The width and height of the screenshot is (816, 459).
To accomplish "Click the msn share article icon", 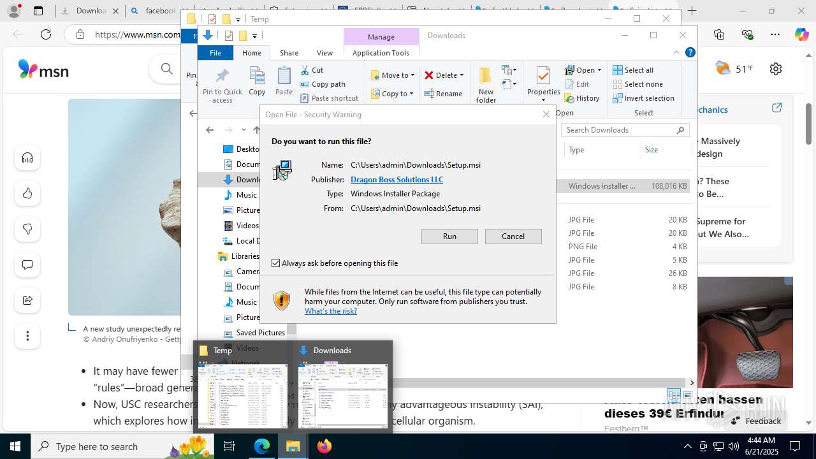I will (x=27, y=300).
